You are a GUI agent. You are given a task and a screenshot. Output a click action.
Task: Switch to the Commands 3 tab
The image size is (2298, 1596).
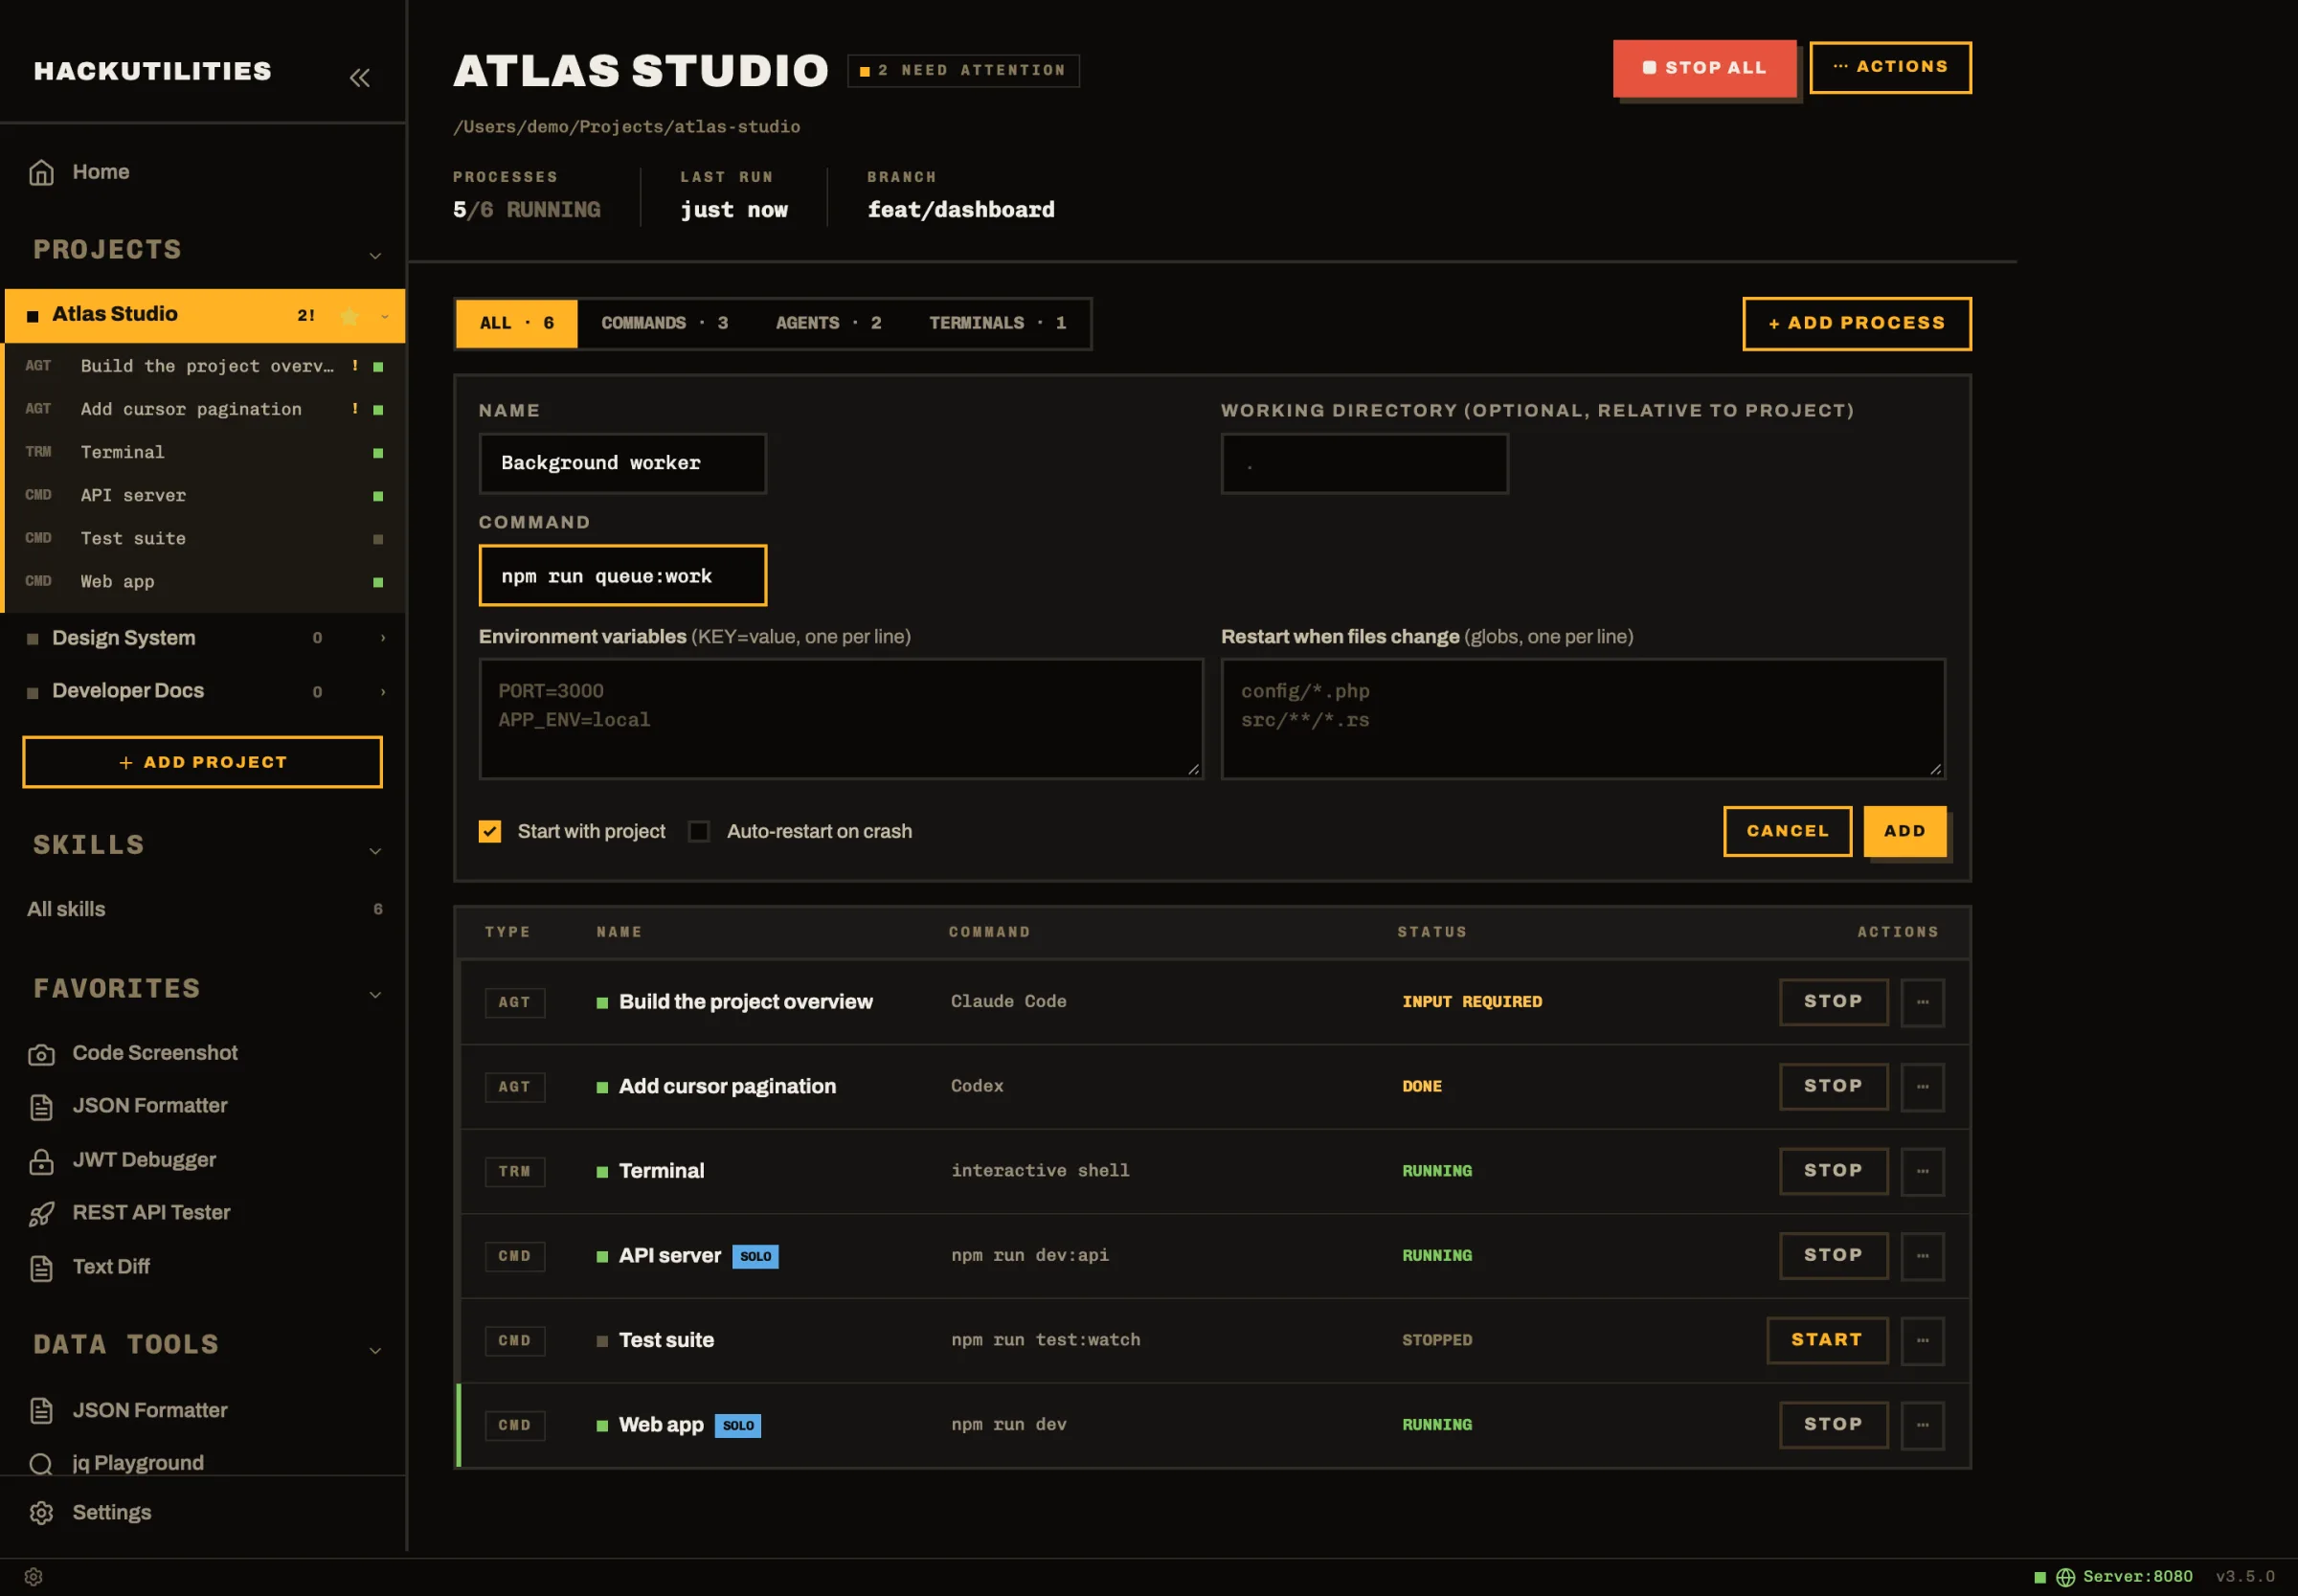click(664, 323)
